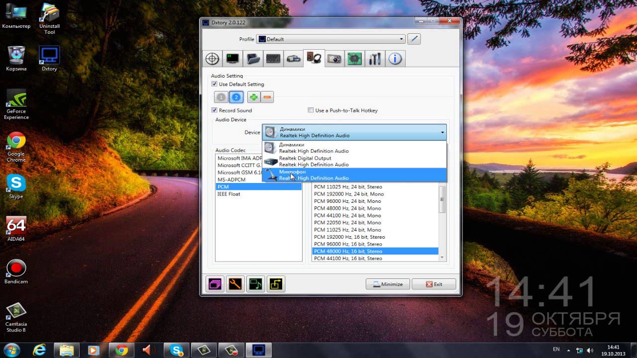Select Microsoft CCITT G.711 codec
The height and width of the screenshot is (358, 637).
[239, 165]
